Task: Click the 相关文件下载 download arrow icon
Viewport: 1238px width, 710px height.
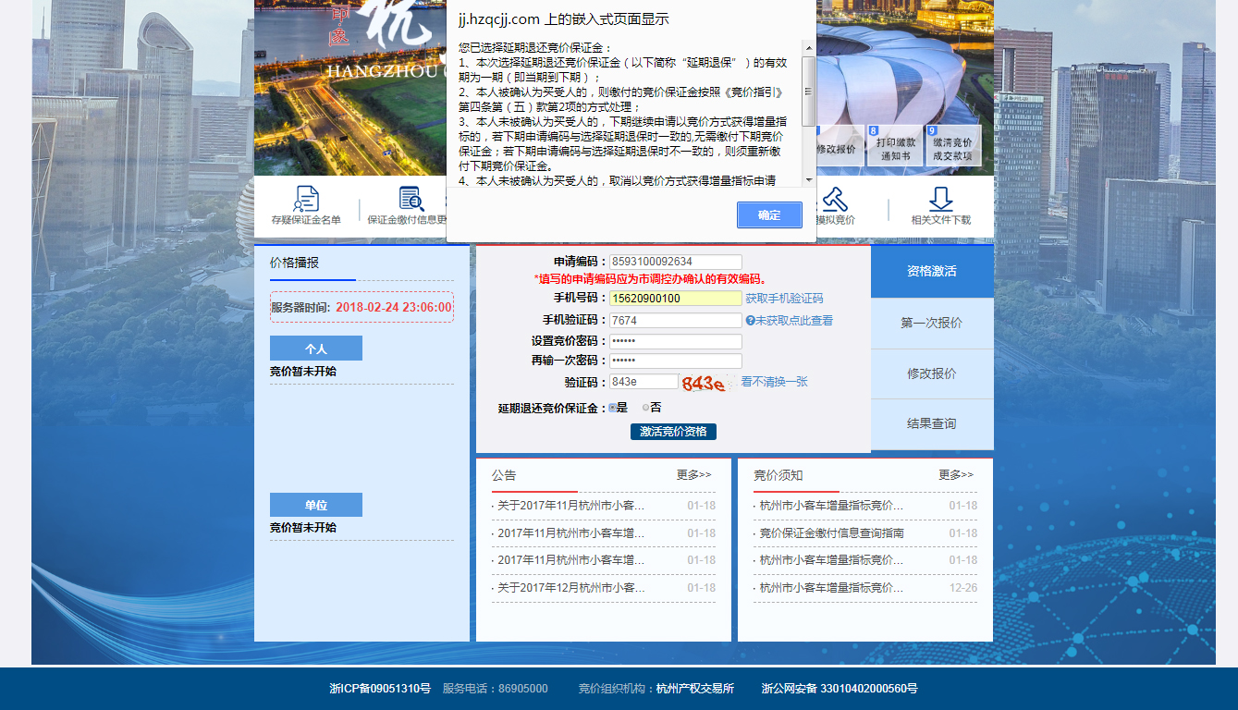Action: tap(940, 199)
